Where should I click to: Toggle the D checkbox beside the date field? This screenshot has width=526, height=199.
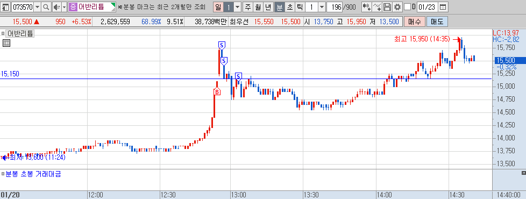[407, 6]
